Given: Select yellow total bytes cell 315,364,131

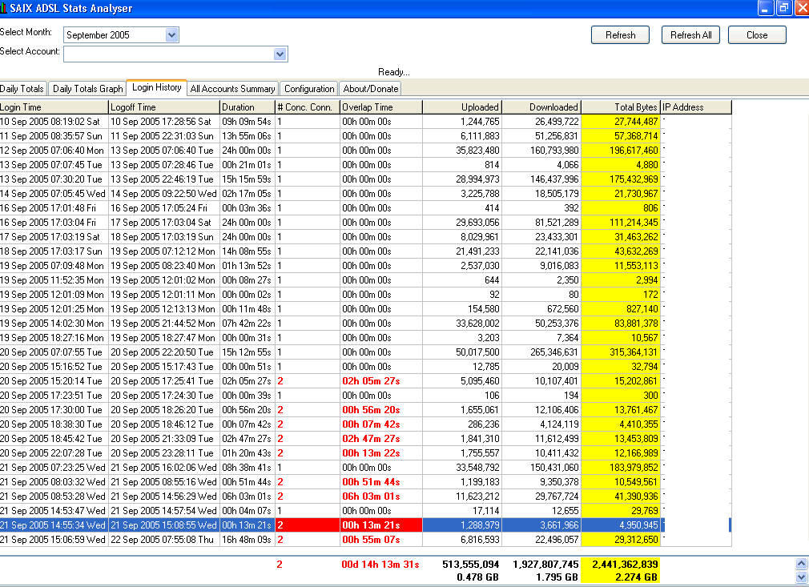Looking at the screenshot, I should pyautogui.click(x=621, y=352).
